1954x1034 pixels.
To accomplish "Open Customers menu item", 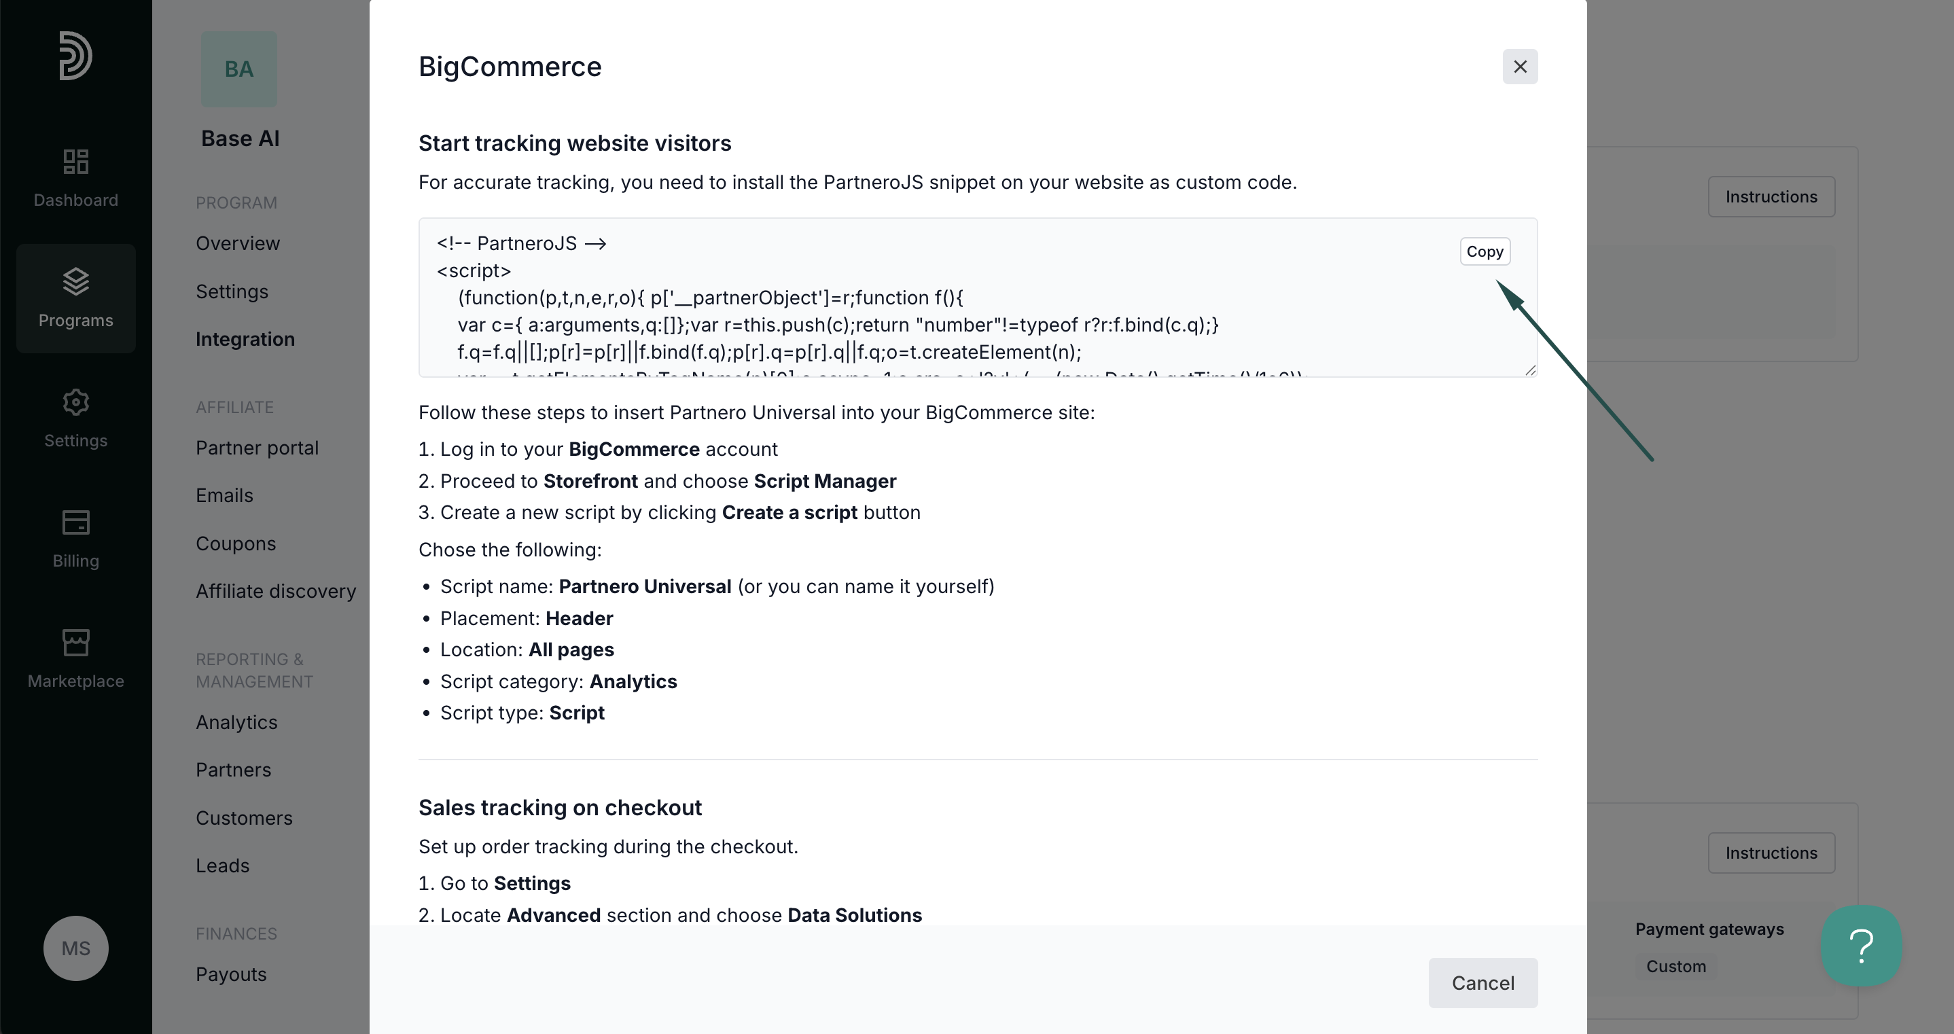I will (x=245, y=818).
